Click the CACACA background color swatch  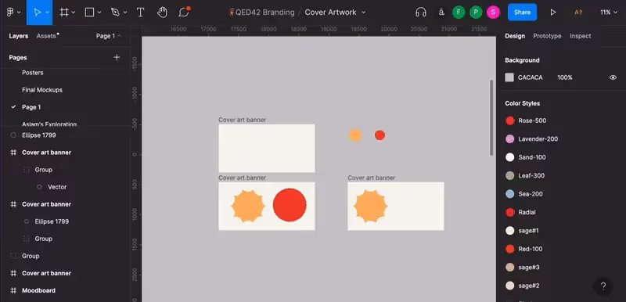[x=509, y=77]
